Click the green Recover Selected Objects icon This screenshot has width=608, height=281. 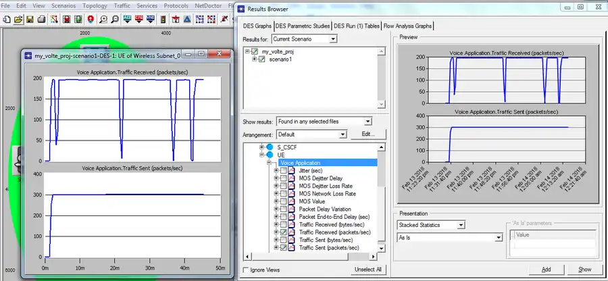point(78,19)
